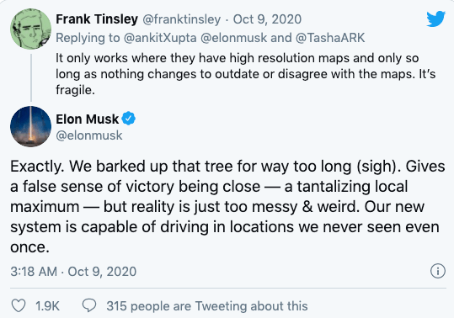
Task: Visit the Frank Tinsley display name
Action: click(97, 19)
